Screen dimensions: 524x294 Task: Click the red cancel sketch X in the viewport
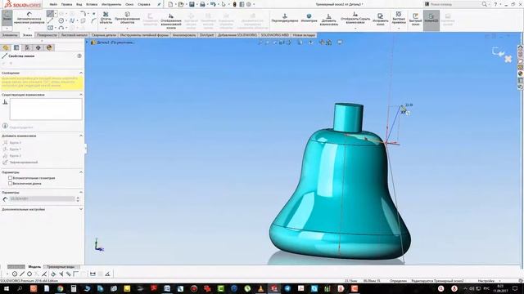(508, 59)
